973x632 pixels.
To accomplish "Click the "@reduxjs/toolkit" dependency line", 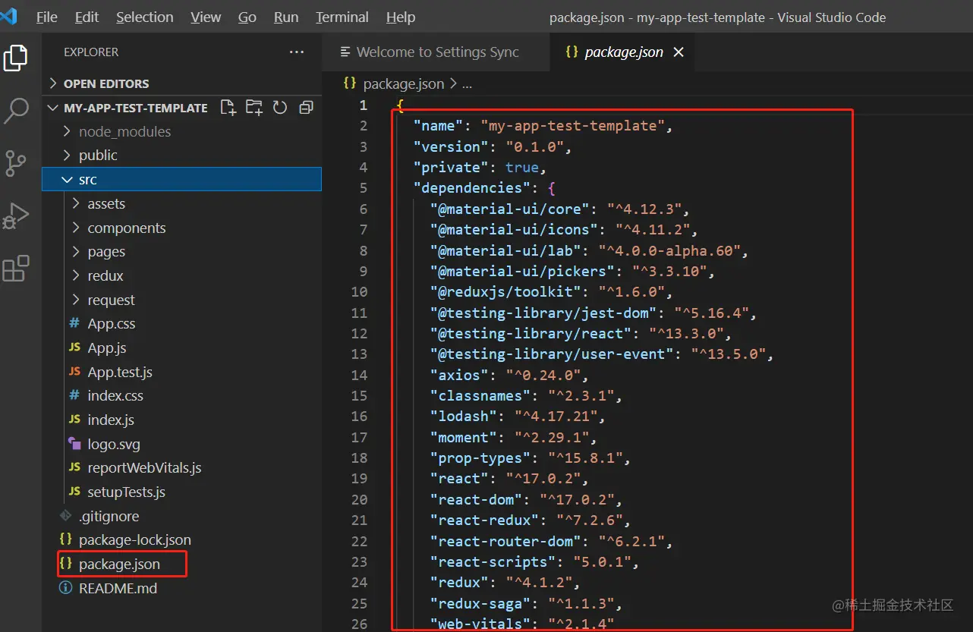I will [x=551, y=291].
